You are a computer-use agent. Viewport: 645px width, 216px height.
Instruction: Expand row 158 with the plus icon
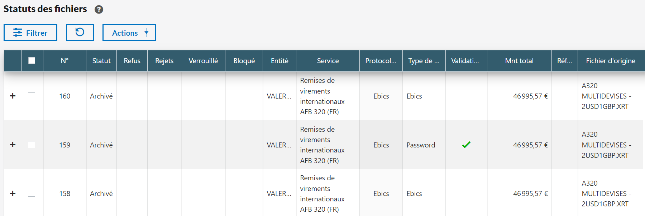point(13,193)
